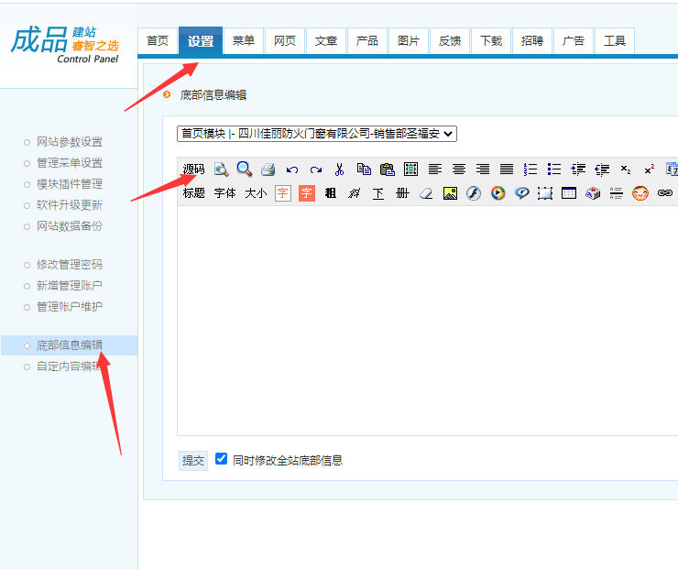Viewport: 678px width, 569px height.
Task: Click the eraser remove-format icon
Action: pyautogui.click(x=425, y=193)
